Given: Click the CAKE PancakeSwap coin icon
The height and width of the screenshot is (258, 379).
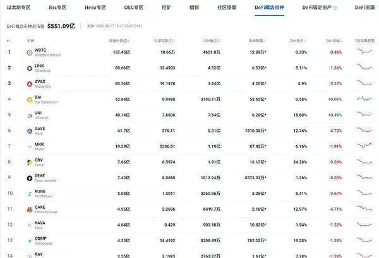Looking at the screenshot, I should 29,209.
